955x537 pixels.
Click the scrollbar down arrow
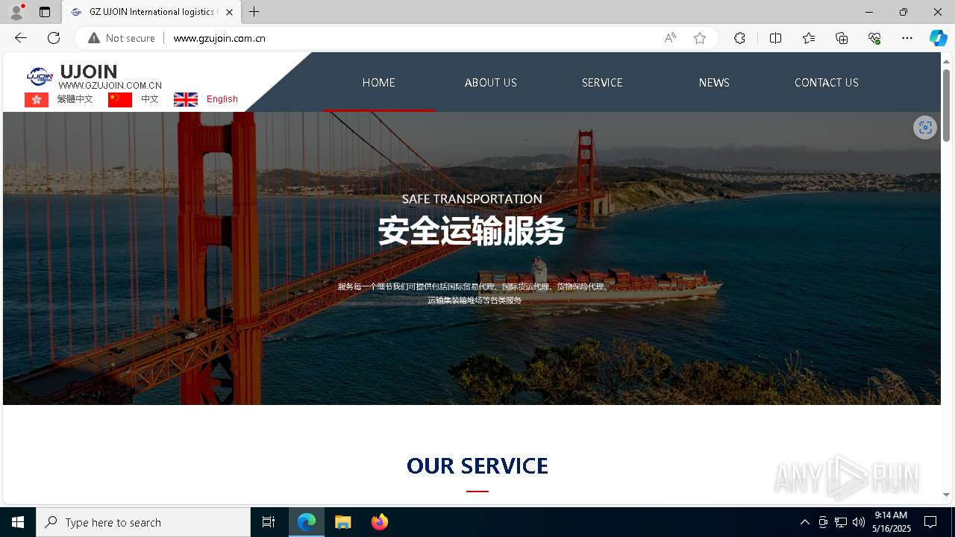click(946, 494)
